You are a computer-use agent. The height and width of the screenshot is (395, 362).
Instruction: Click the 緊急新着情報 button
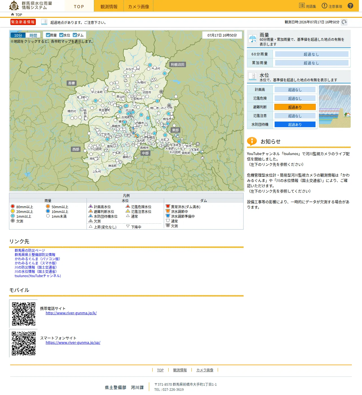(x=23, y=22)
